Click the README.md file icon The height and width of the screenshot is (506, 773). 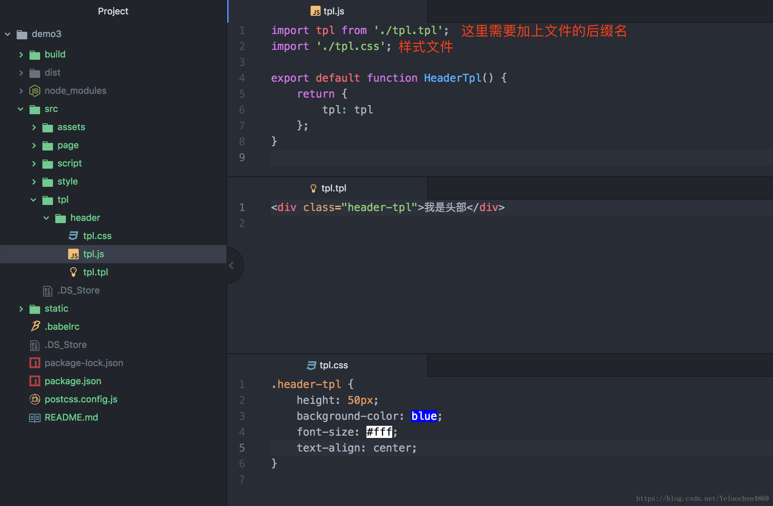click(x=34, y=418)
